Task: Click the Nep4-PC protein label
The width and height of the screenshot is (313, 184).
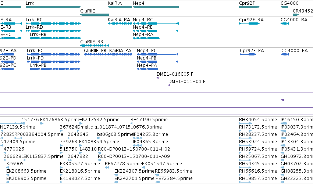Action: [x=147, y=51]
